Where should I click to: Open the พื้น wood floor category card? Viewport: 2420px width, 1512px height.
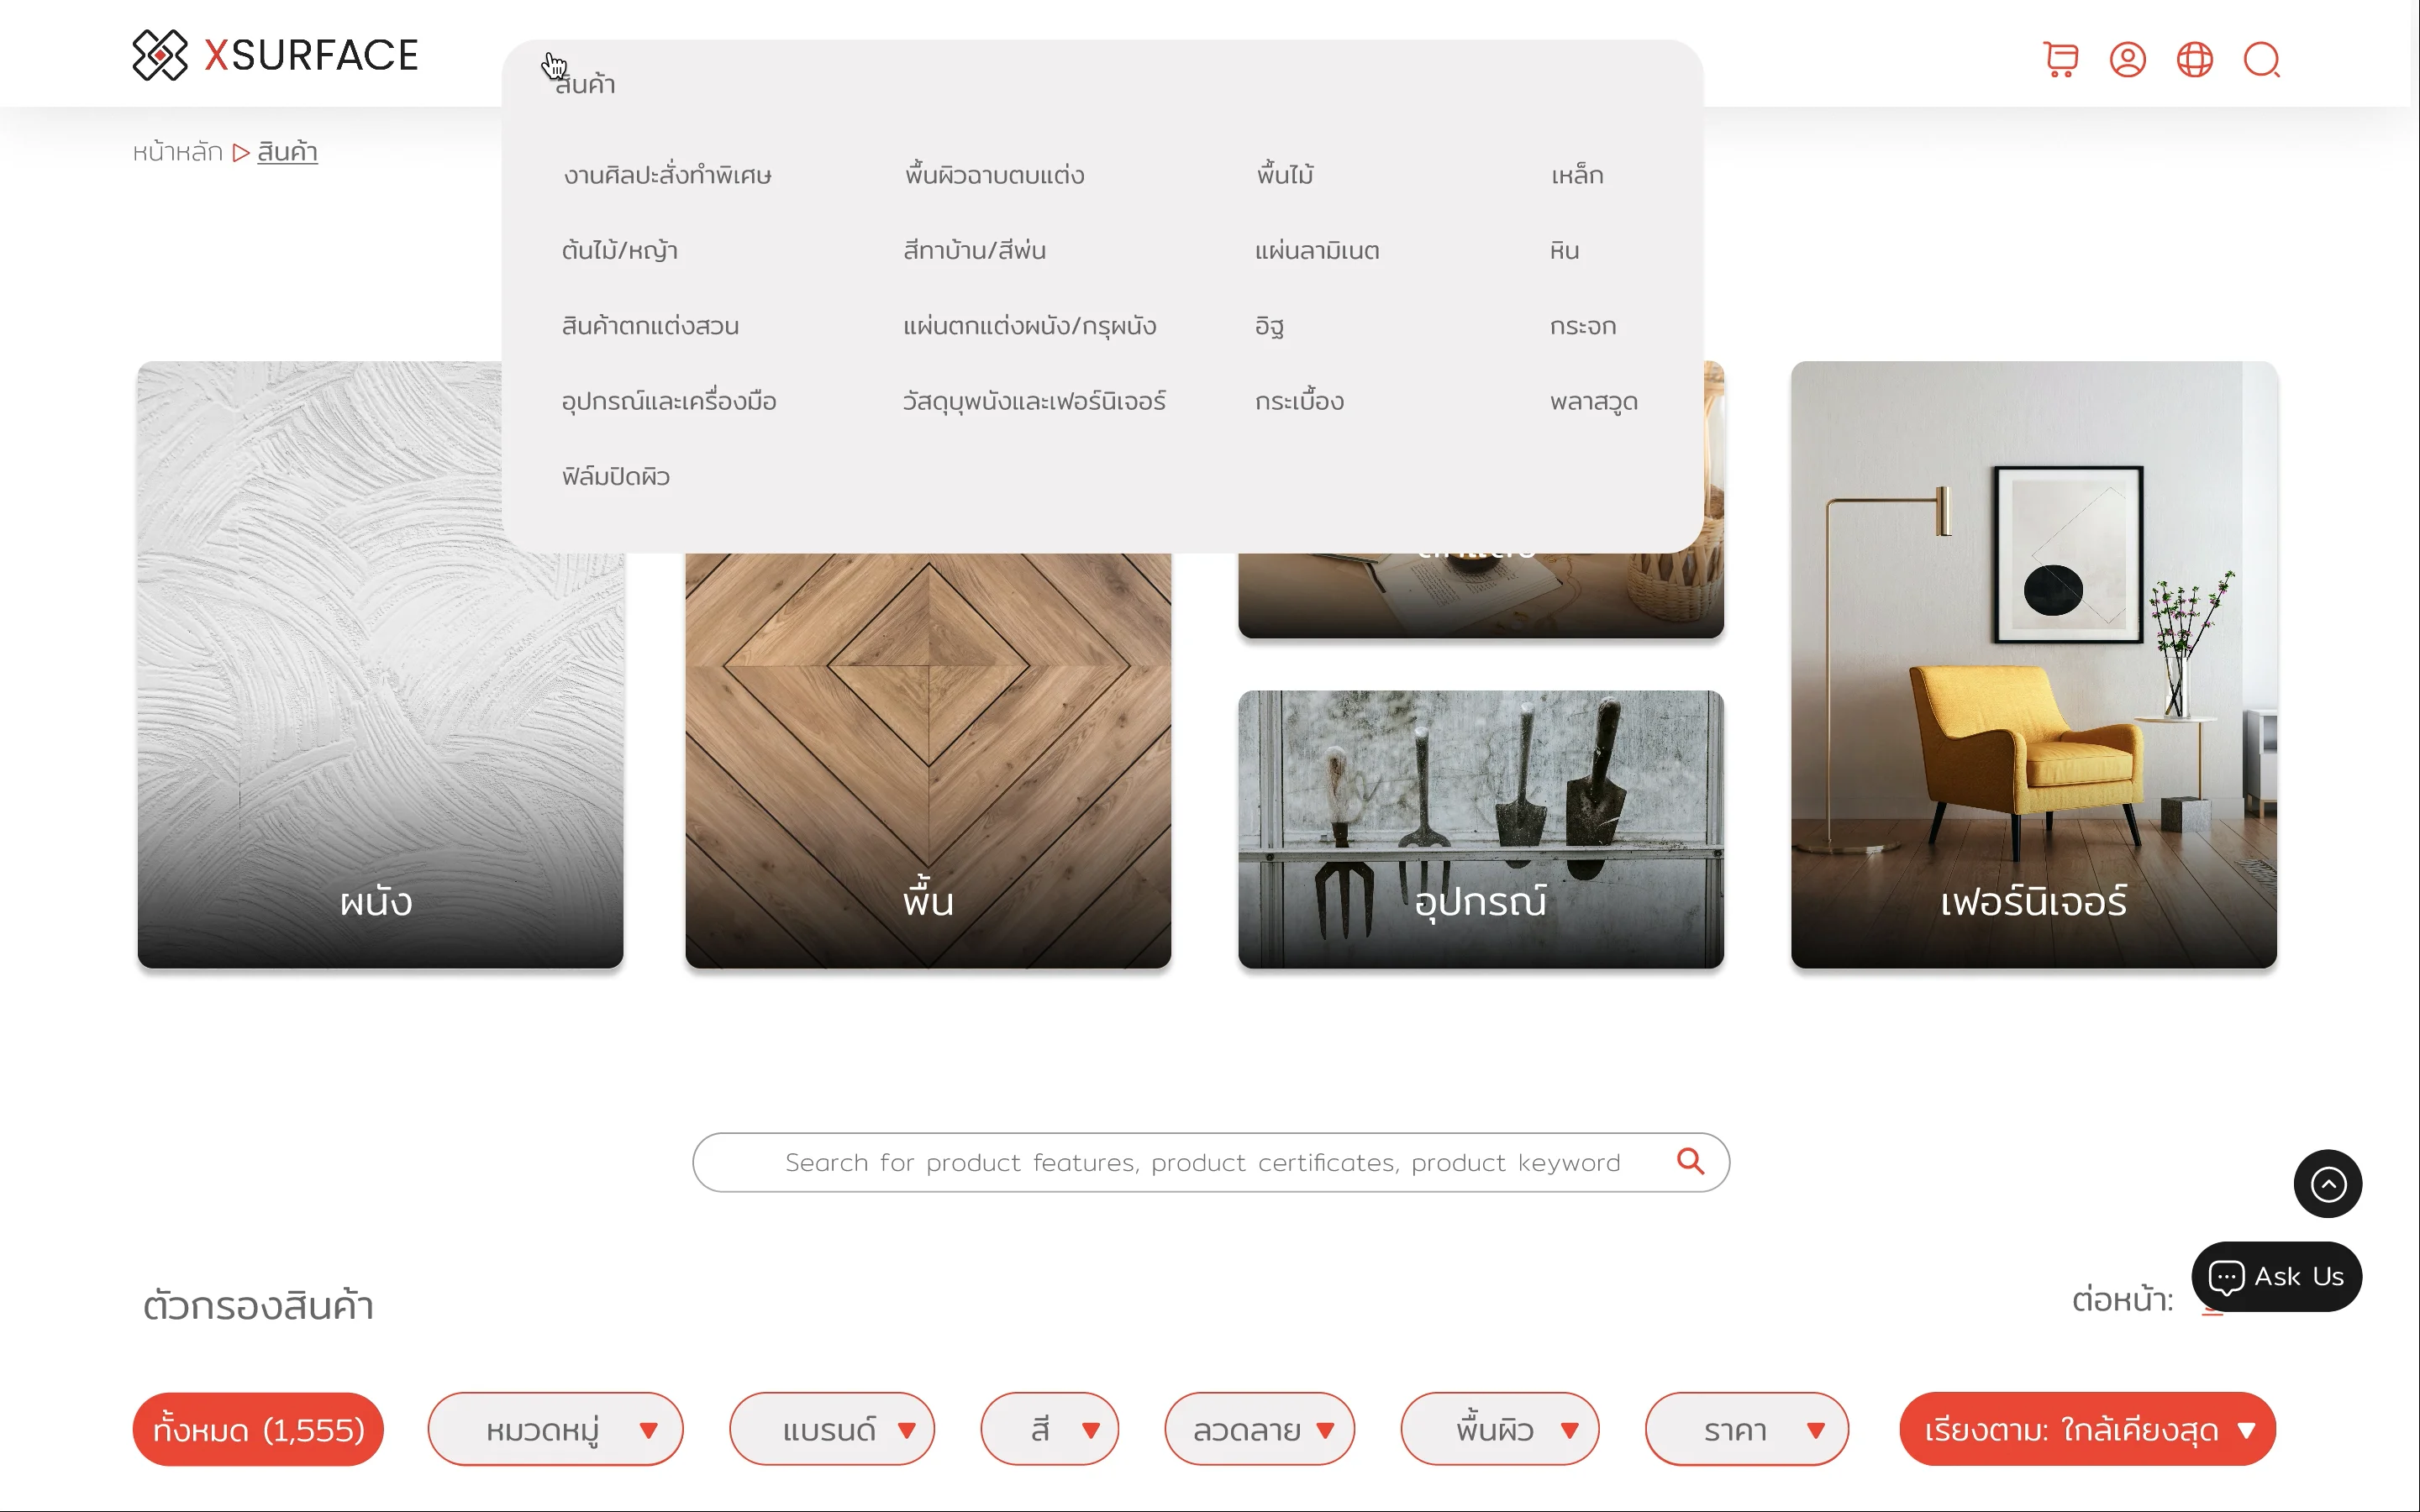928,760
